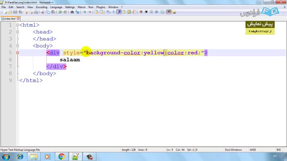This screenshot has width=287, height=161.
Task: Click the Zoom Out toolbar icon
Action: 90,12
